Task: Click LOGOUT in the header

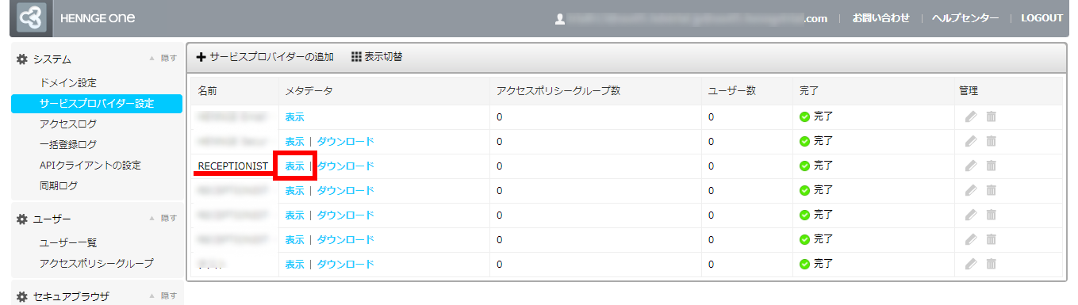Action: point(1042,17)
